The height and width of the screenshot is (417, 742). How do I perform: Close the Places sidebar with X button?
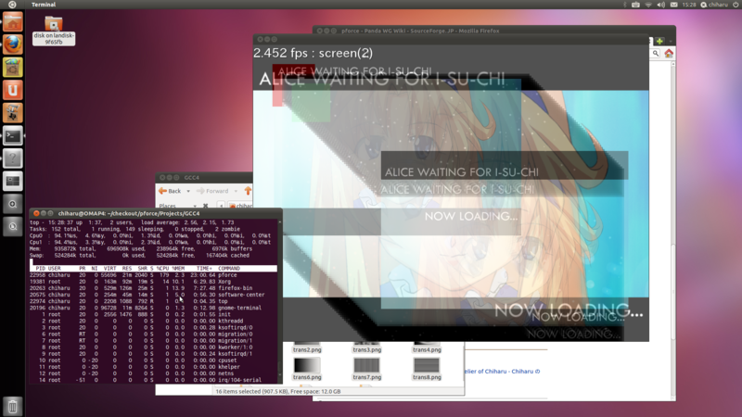point(205,206)
